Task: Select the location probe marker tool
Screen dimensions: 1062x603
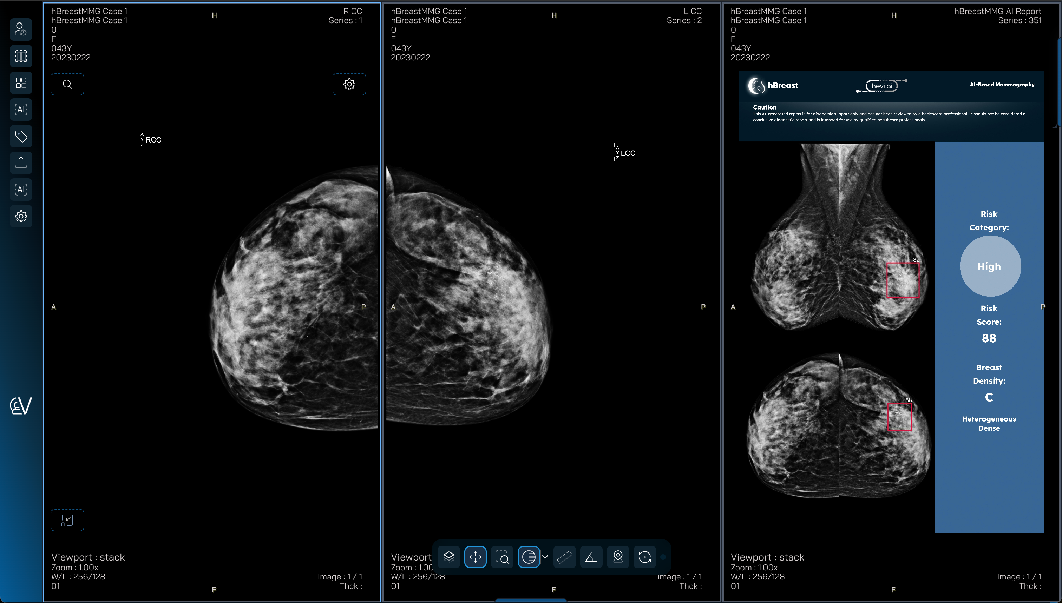Action: (618, 557)
